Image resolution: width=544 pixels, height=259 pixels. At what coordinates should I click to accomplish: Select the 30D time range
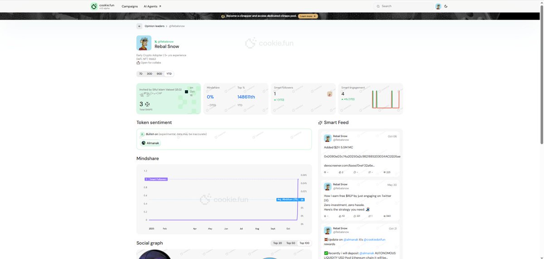coord(150,73)
